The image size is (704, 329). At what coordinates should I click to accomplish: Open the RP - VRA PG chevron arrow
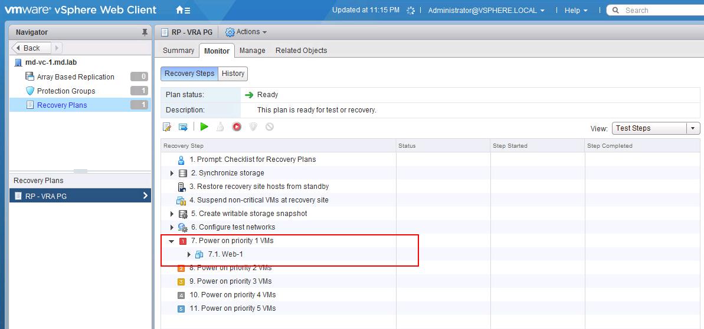(146, 195)
